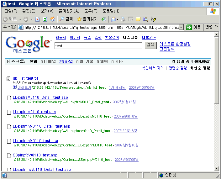Open the 편집(E) menu
This screenshot has width=221, height=179.
[x=29, y=11]
